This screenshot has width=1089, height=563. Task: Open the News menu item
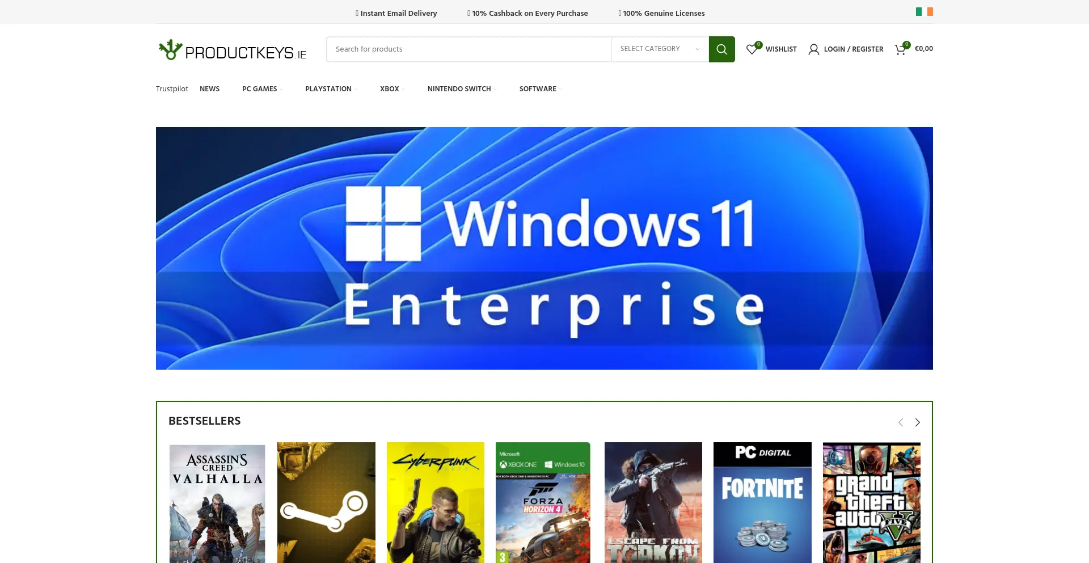tap(209, 89)
